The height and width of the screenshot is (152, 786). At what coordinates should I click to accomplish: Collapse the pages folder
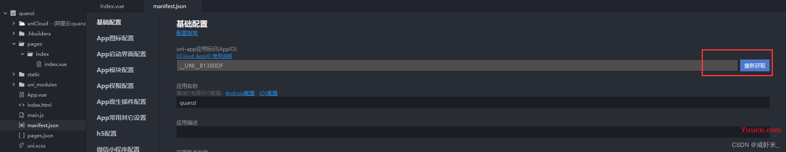click(14, 44)
